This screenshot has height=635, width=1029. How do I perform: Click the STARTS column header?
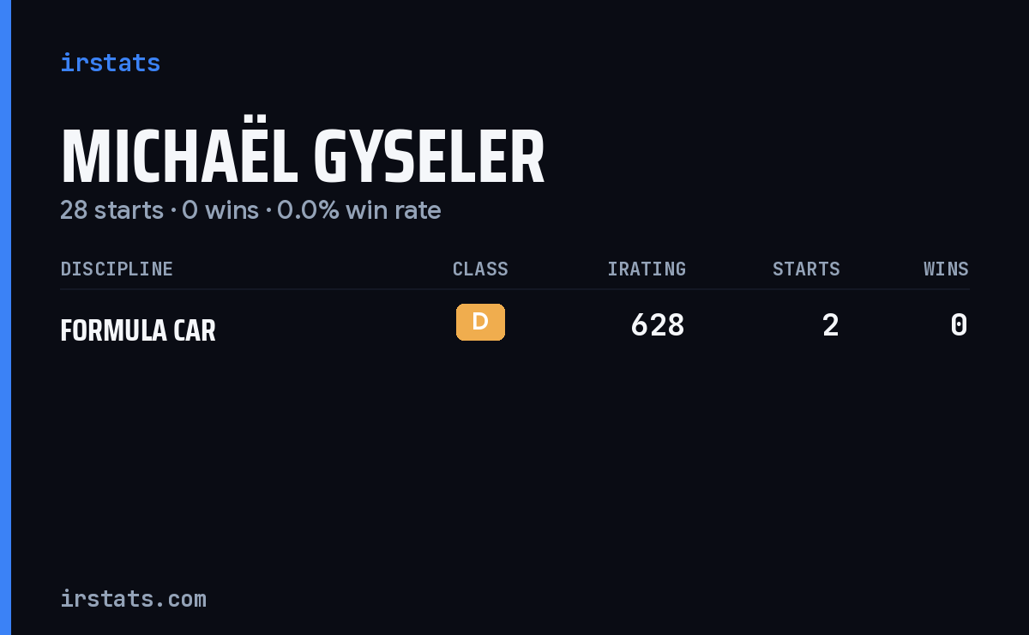(x=806, y=269)
